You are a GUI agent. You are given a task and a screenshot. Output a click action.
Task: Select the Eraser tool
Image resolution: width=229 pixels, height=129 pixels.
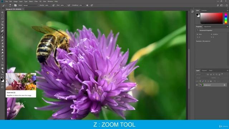tap(3, 43)
